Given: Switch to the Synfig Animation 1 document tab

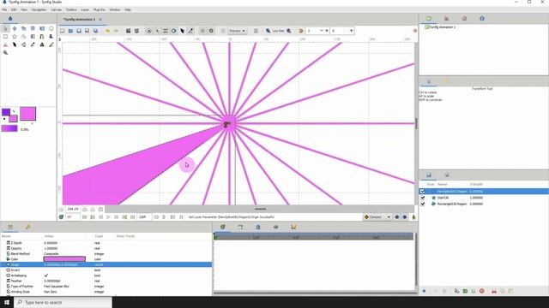Looking at the screenshot, I should (79, 19).
